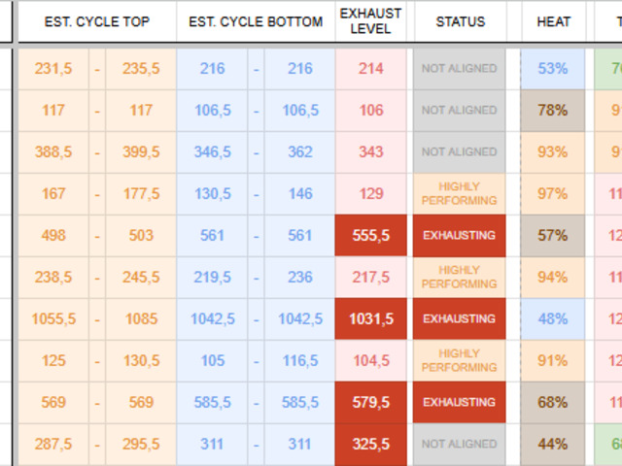Select the EST. CYCLE TOP column header
622x466 pixels.
tap(97, 21)
